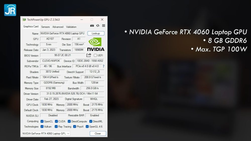The height and width of the screenshot is (141, 251).
Task: Click the CLEVO/KAPOK Subvendor value
Action: [51, 61]
